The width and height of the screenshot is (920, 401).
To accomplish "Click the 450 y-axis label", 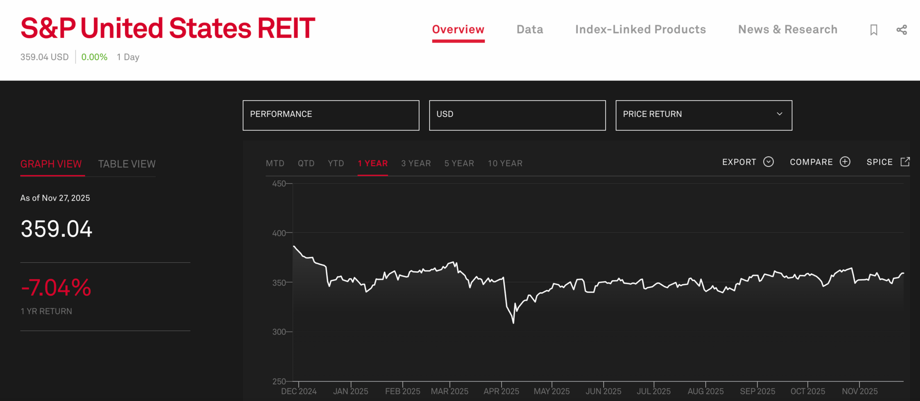I will pos(279,183).
